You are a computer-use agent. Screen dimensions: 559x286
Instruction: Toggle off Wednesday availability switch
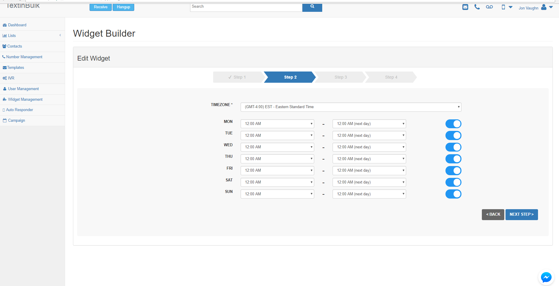[453, 147]
